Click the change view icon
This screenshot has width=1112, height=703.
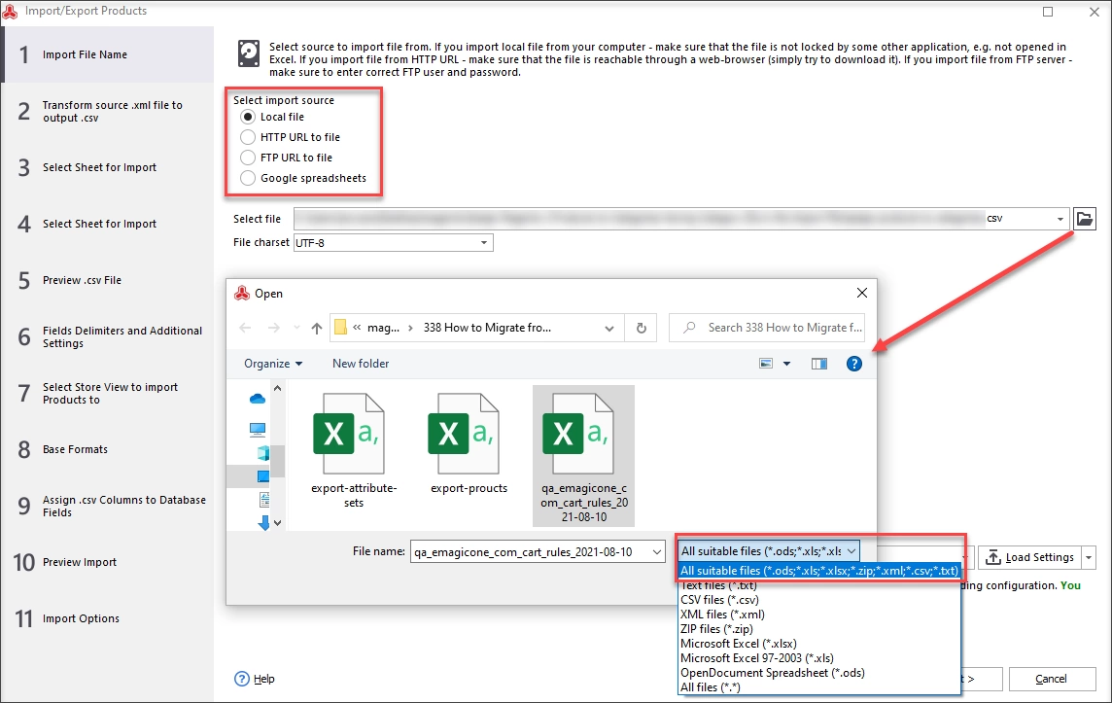[766, 364]
